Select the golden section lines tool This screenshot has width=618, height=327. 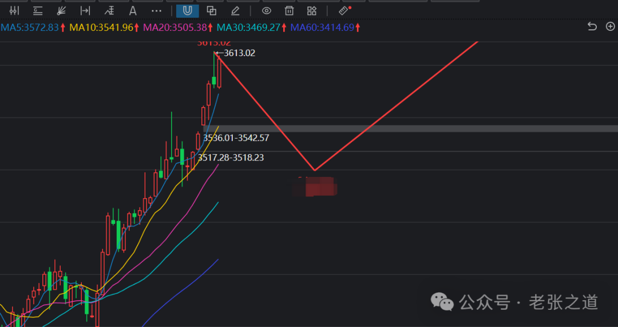38,11
